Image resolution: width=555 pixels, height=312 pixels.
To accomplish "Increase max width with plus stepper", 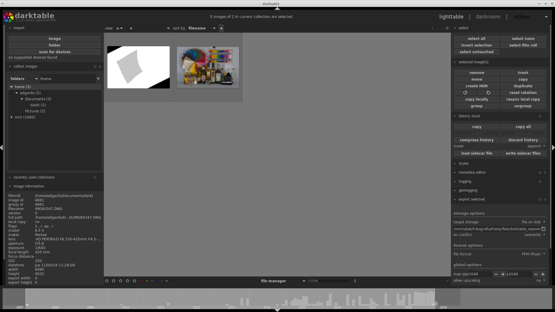I will click(x=503, y=274).
